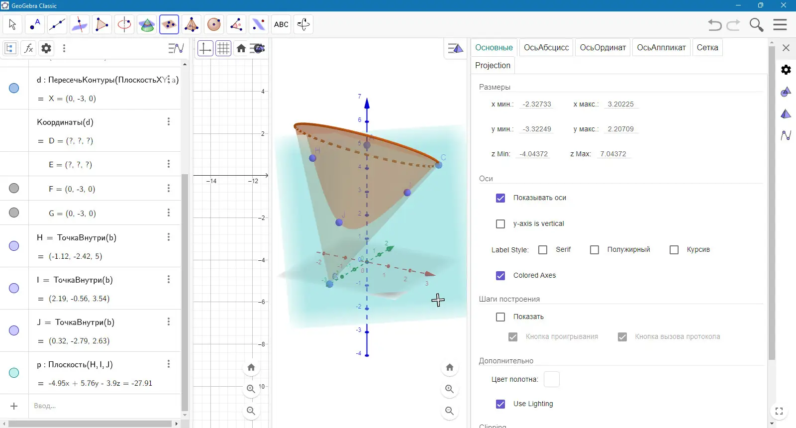Screen dimensions: 796x428
Task: Enter fullscreen using corner icon
Action: click(779, 411)
